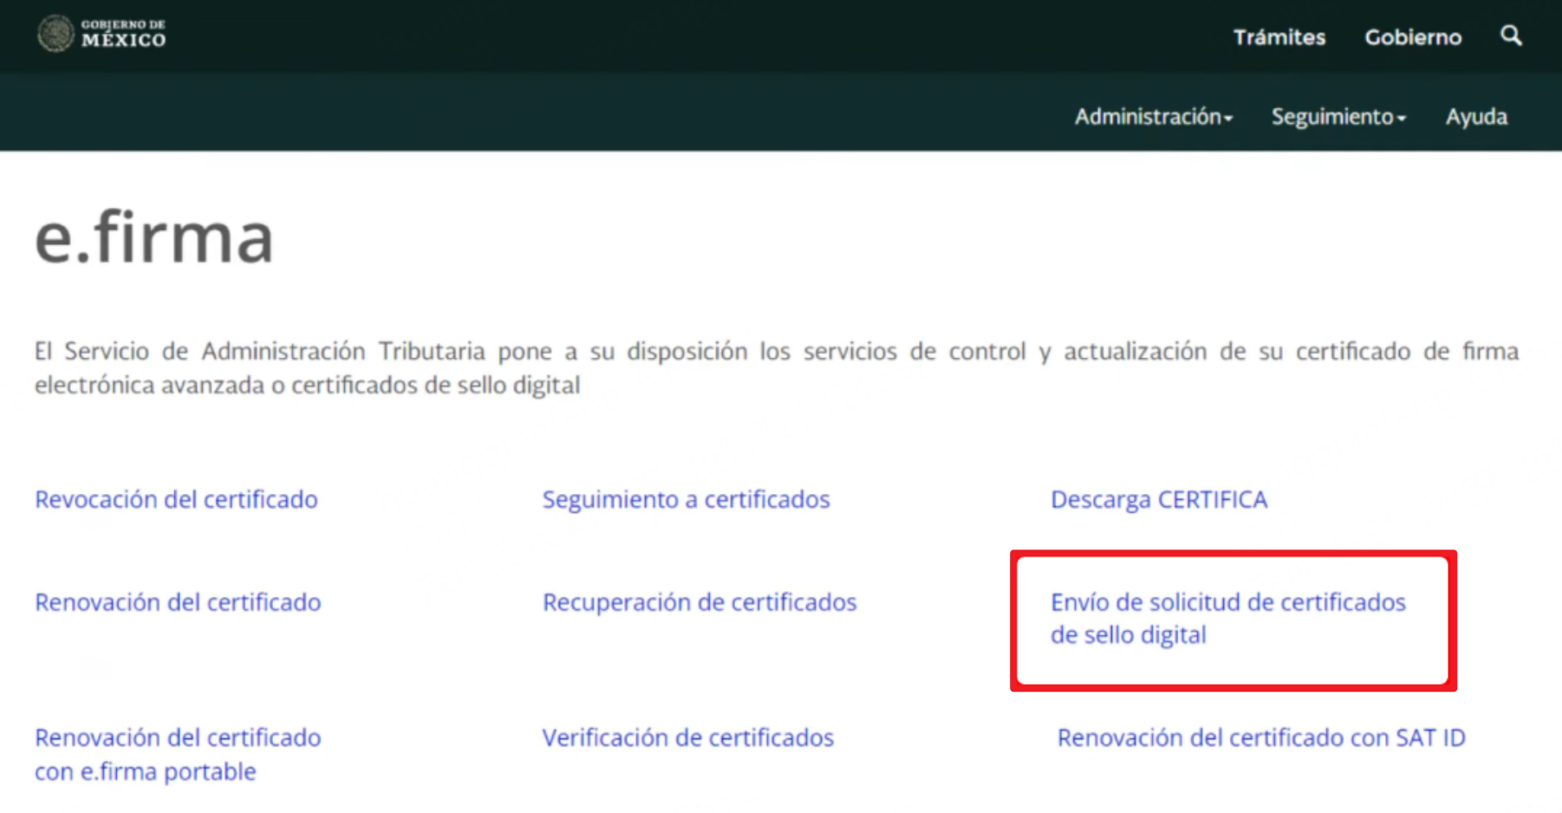Open the Ayuda menu
The width and height of the screenshot is (1562, 813).
[x=1476, y=117]
